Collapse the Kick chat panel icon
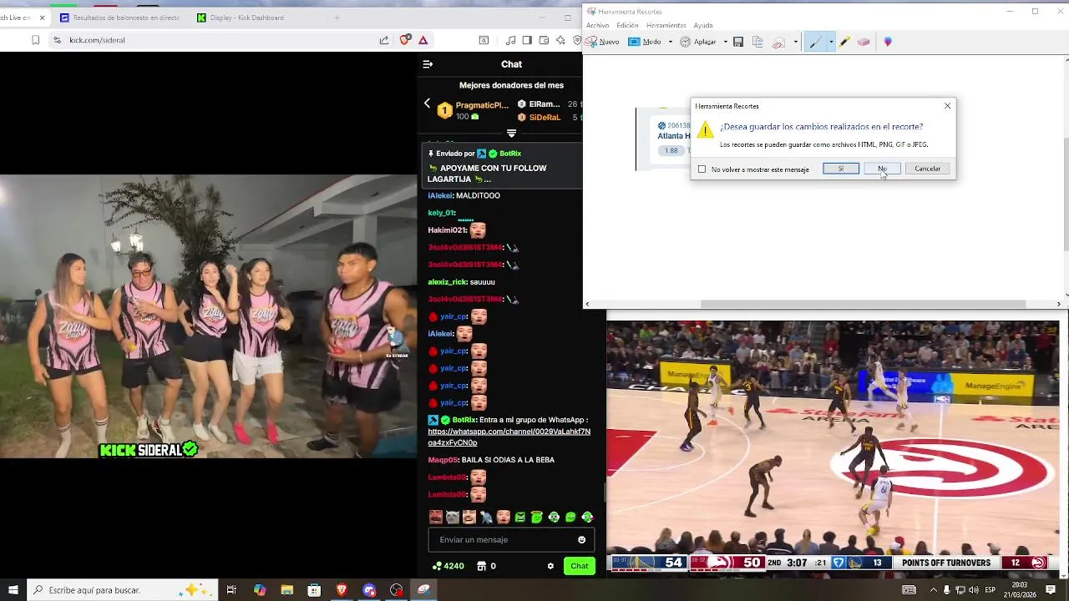The width and height of the screenshot is (1069, 601). [x=428, y=64]
